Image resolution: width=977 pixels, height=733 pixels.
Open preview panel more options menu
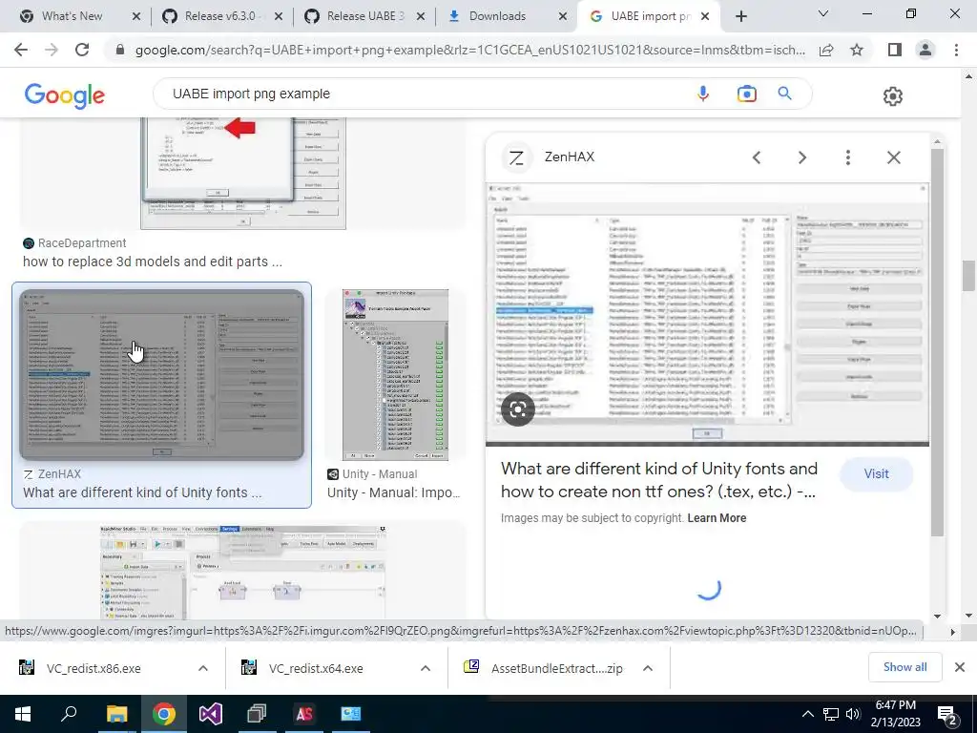847,157
